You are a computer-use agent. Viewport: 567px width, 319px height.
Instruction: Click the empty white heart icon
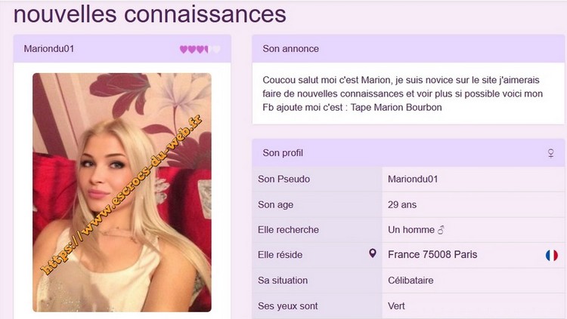(x=216, y=49)
